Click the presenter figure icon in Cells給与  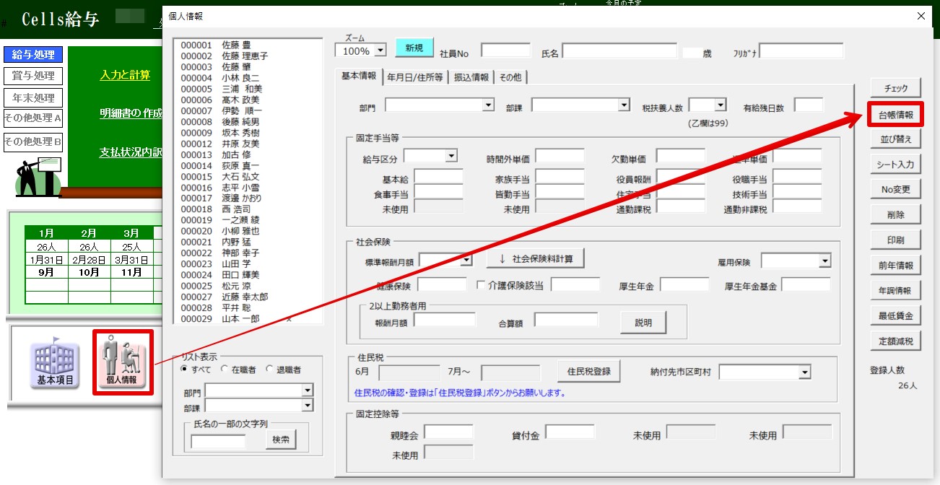click(39, 178)
